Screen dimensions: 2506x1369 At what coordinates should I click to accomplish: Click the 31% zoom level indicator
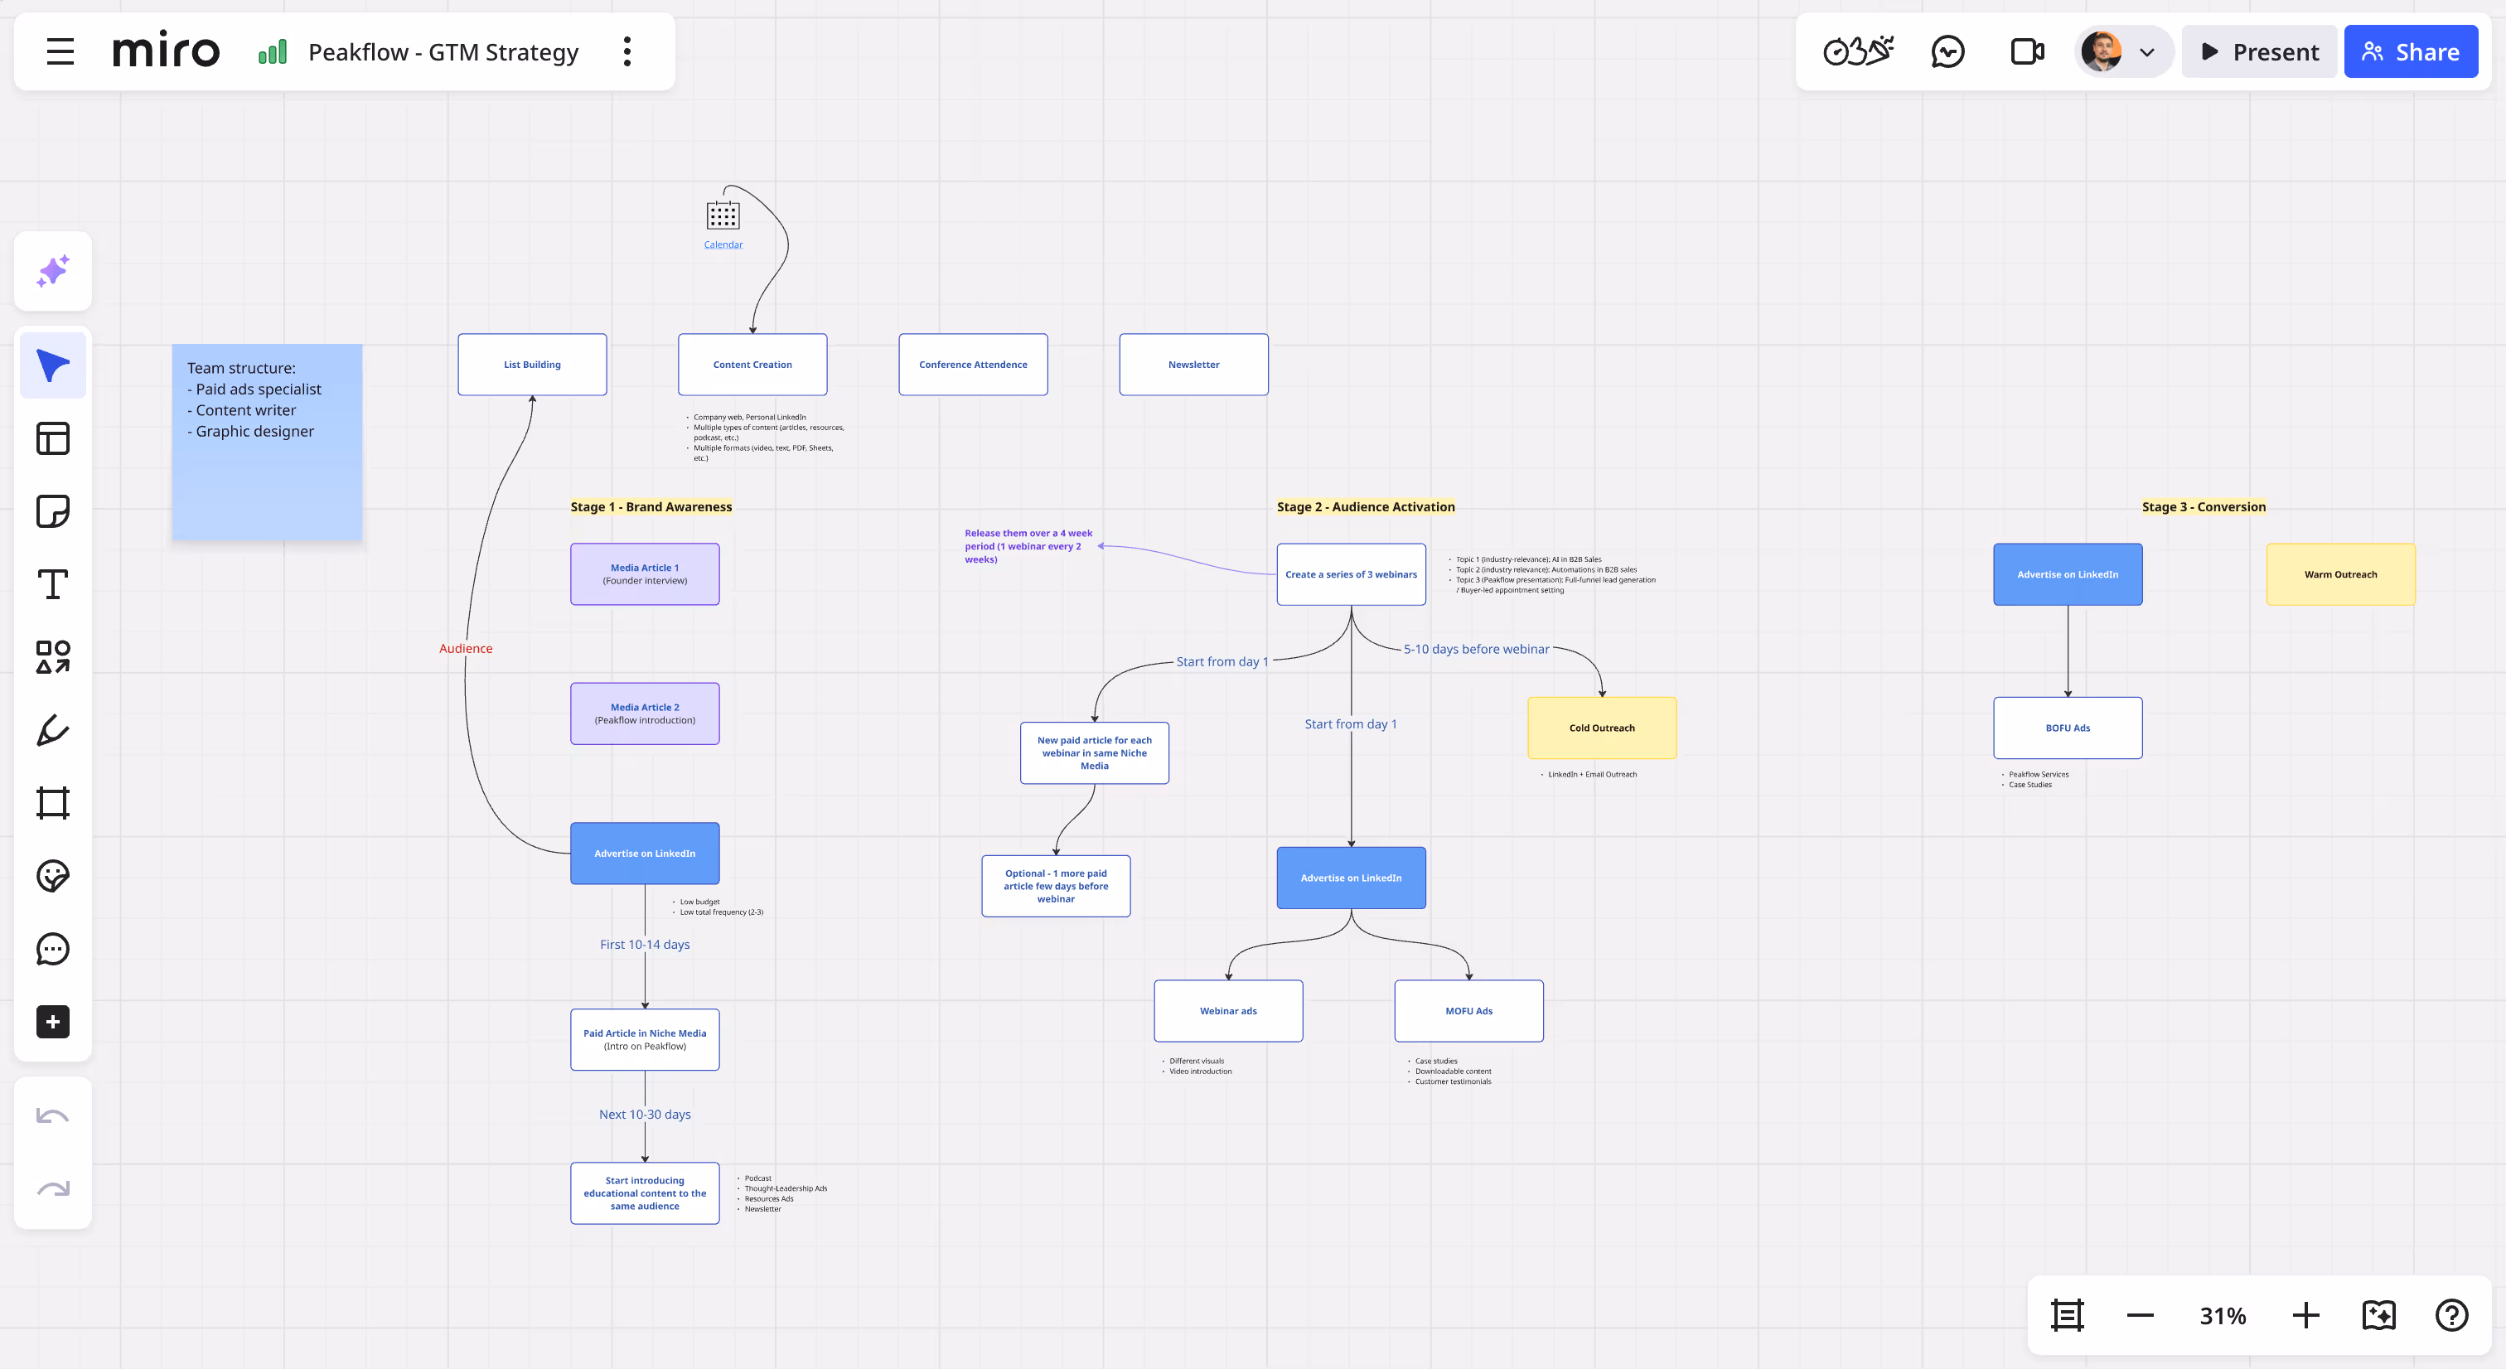2223,1315
